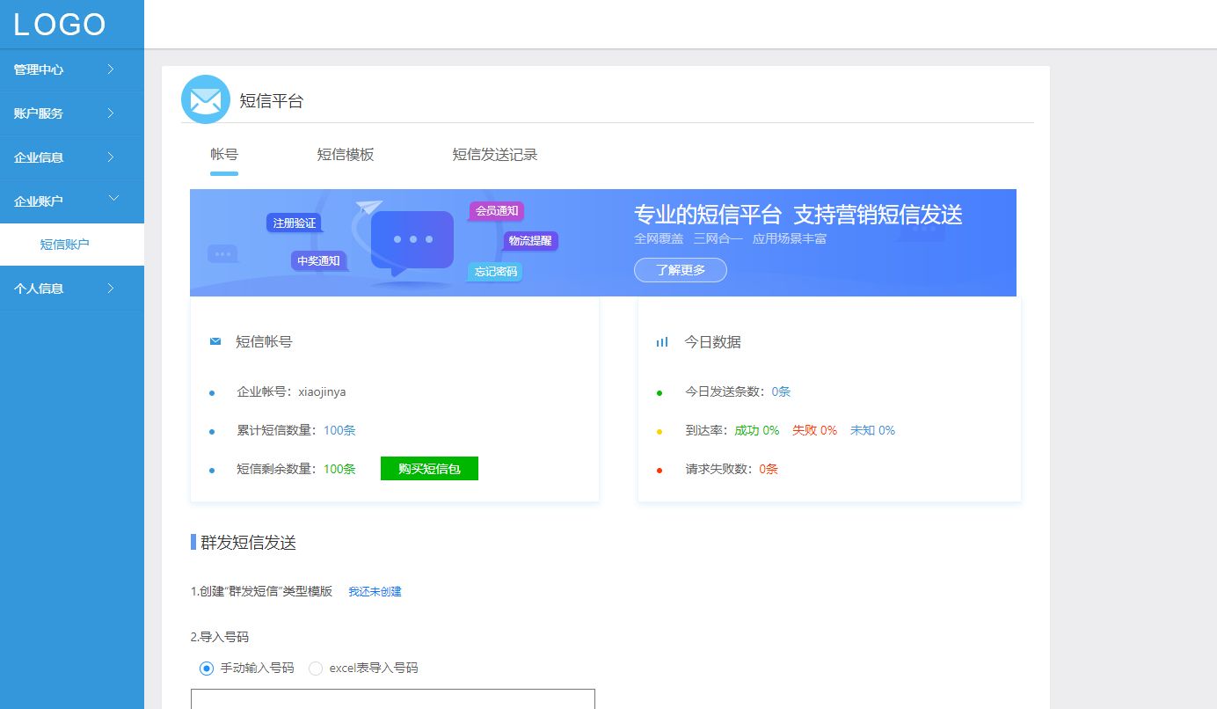Click the 未知 0% delivery rate

(x=872, y=430)
